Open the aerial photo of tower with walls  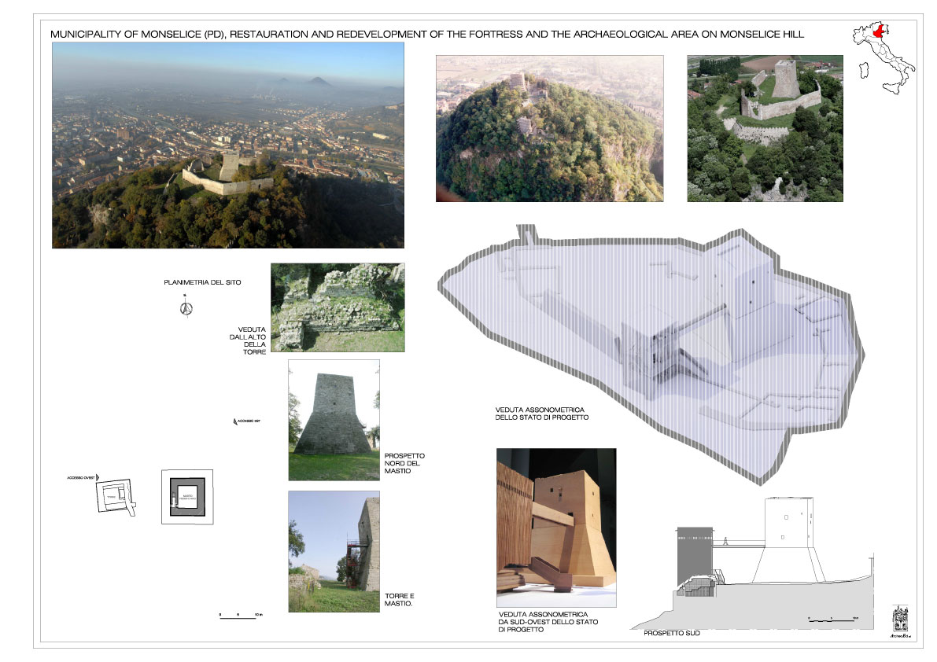(x=765, y=128)
